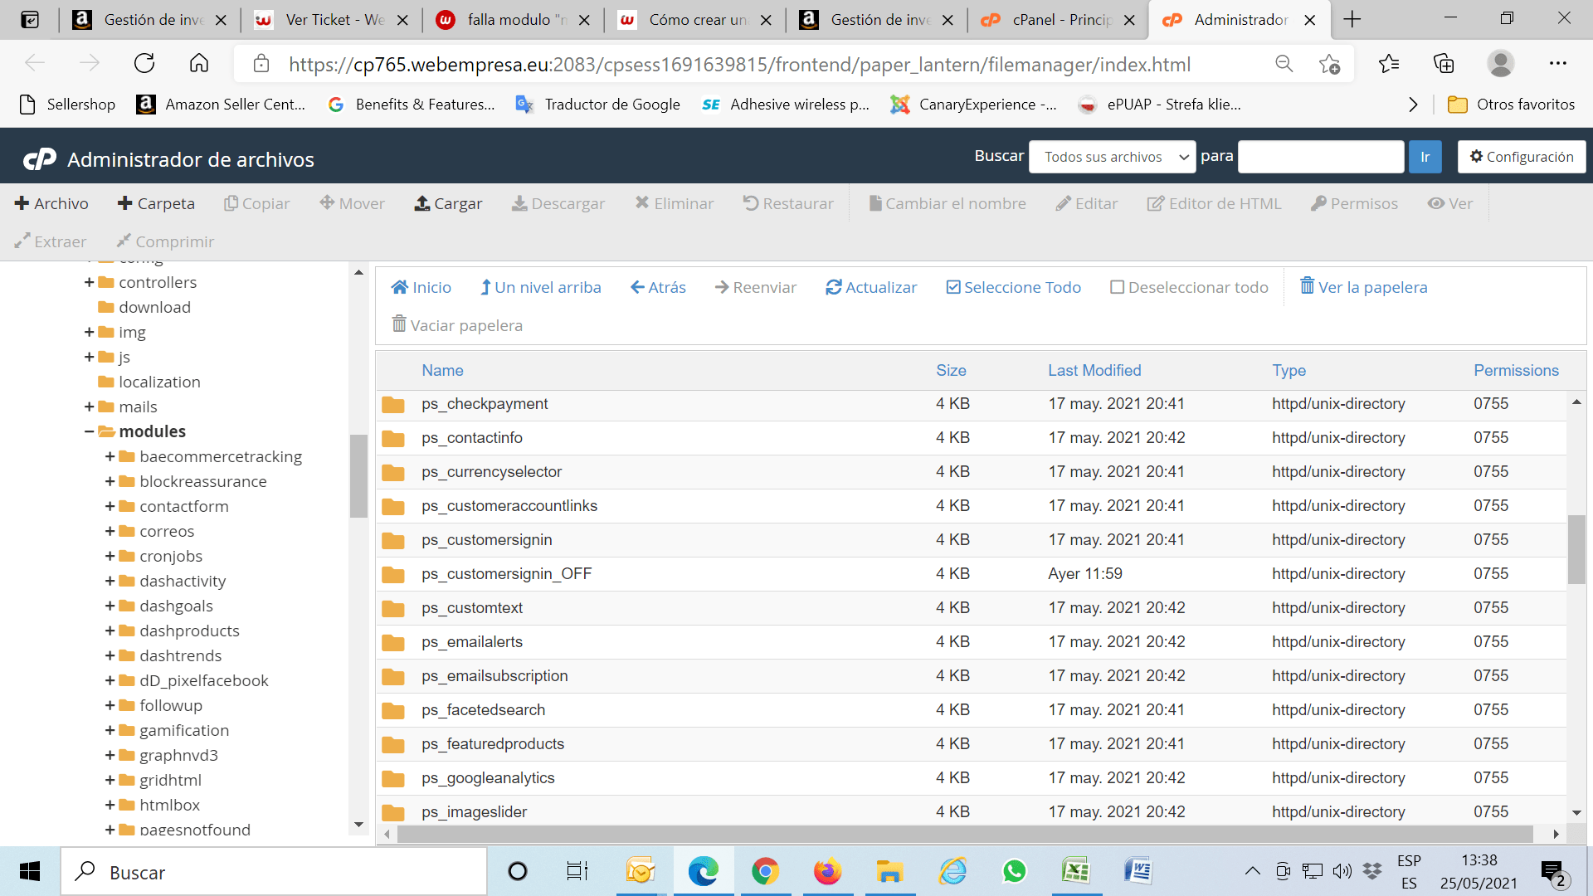Switch to the cPanel - Principal tab
Image resolution: width=1593 pixels, height=896 pixels.
(x=1058, y=19)
